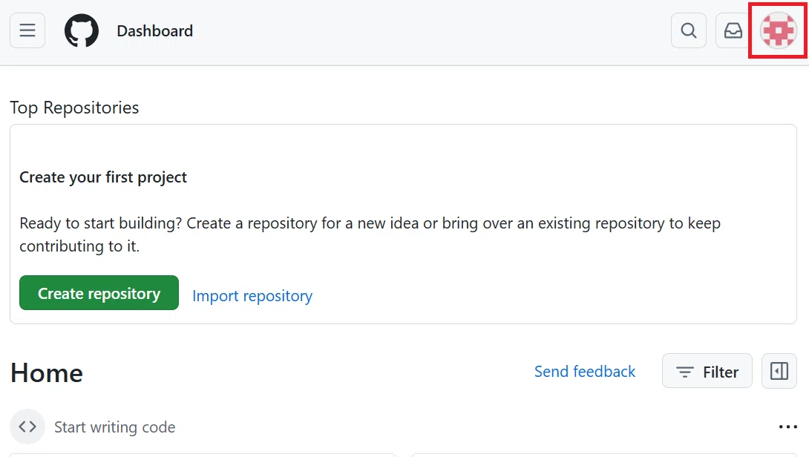Screen dimensions: 809x457
Task: Follow the Import repository link
Action: click(252, 295)
